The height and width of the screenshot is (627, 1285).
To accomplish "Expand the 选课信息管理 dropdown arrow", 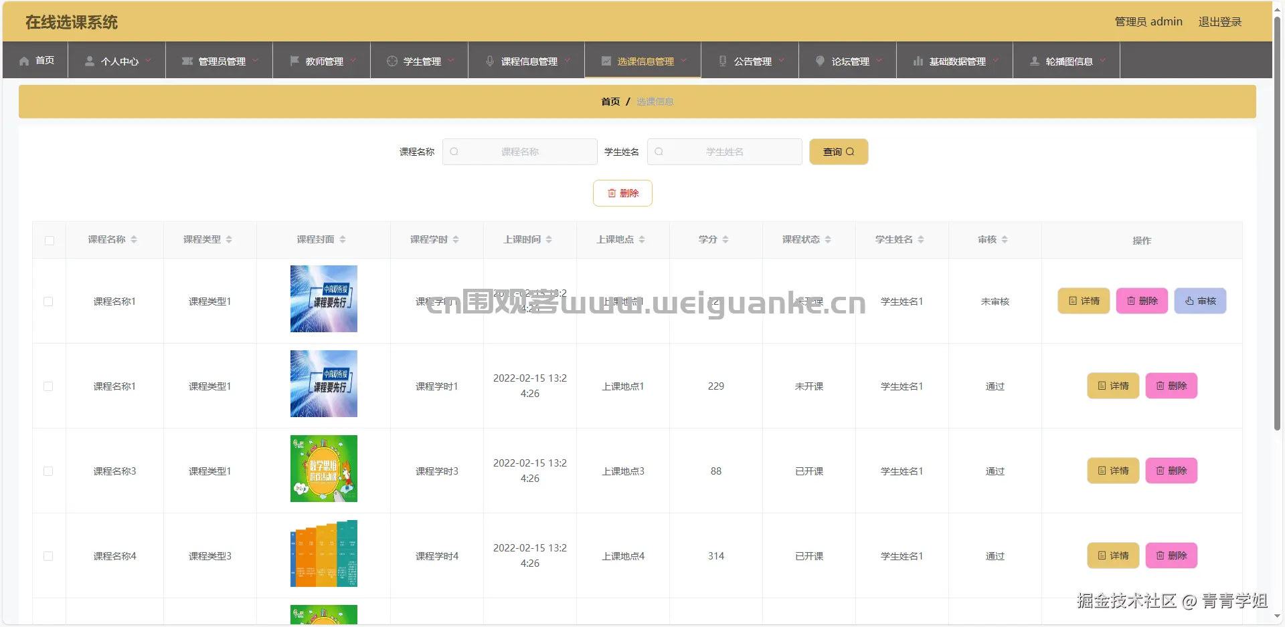I will coord(684,60).
